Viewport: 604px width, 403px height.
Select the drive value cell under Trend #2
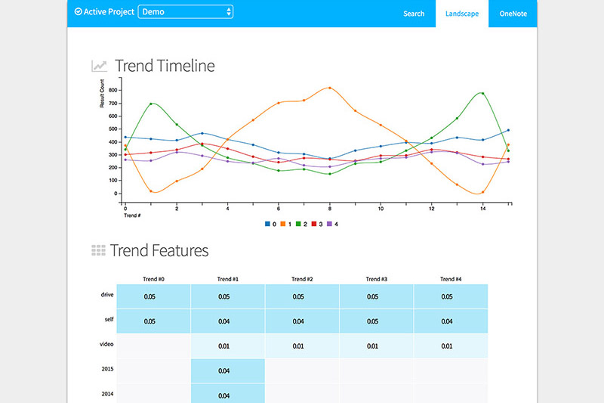click(x=302, y=297)
